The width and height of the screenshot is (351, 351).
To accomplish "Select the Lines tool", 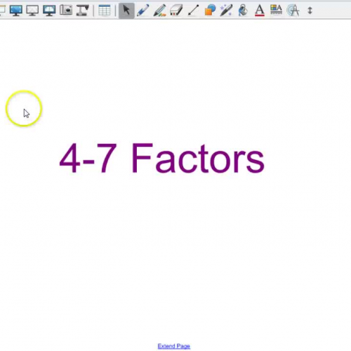I will coord(193,11).
